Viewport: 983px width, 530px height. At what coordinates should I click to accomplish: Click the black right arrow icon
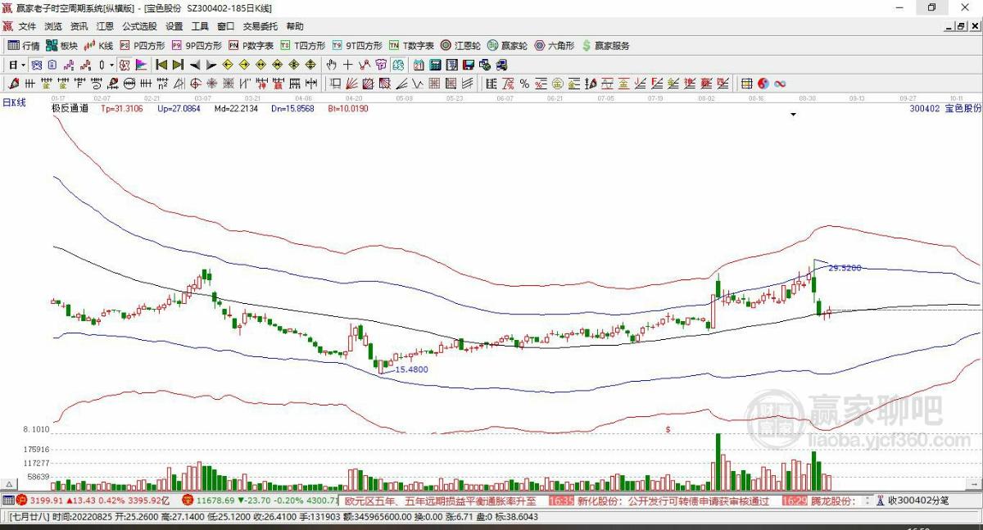tap(211, 64)
